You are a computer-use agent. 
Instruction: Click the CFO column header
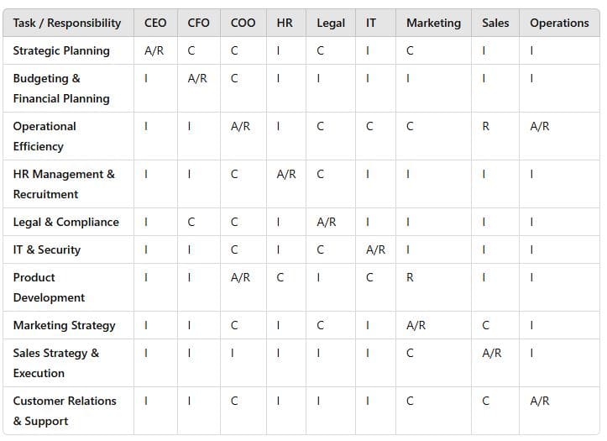198,23
